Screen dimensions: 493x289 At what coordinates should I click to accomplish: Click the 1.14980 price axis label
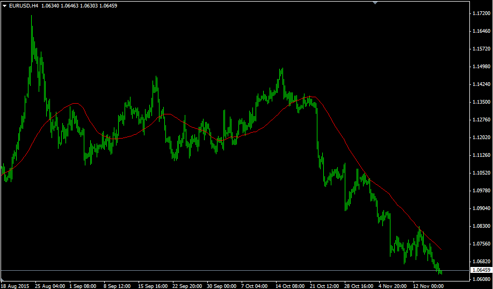coord(481,67)
